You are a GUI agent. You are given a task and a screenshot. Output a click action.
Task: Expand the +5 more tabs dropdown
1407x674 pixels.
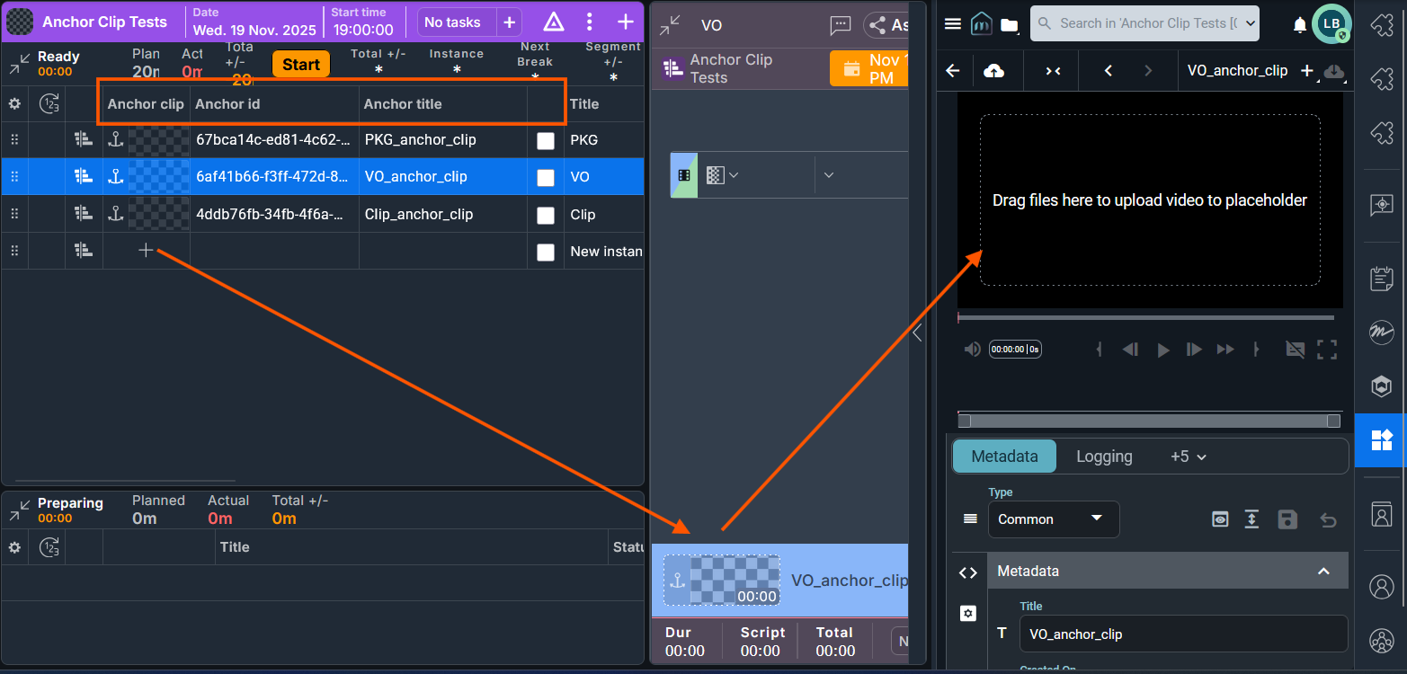click(x=1188, y=457)
